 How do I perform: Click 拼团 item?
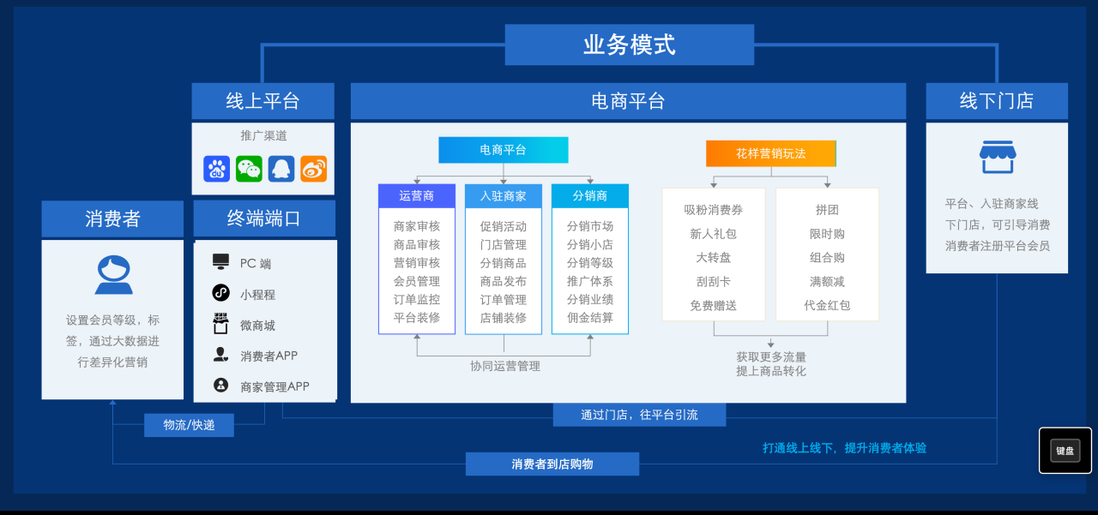[827, 210]
